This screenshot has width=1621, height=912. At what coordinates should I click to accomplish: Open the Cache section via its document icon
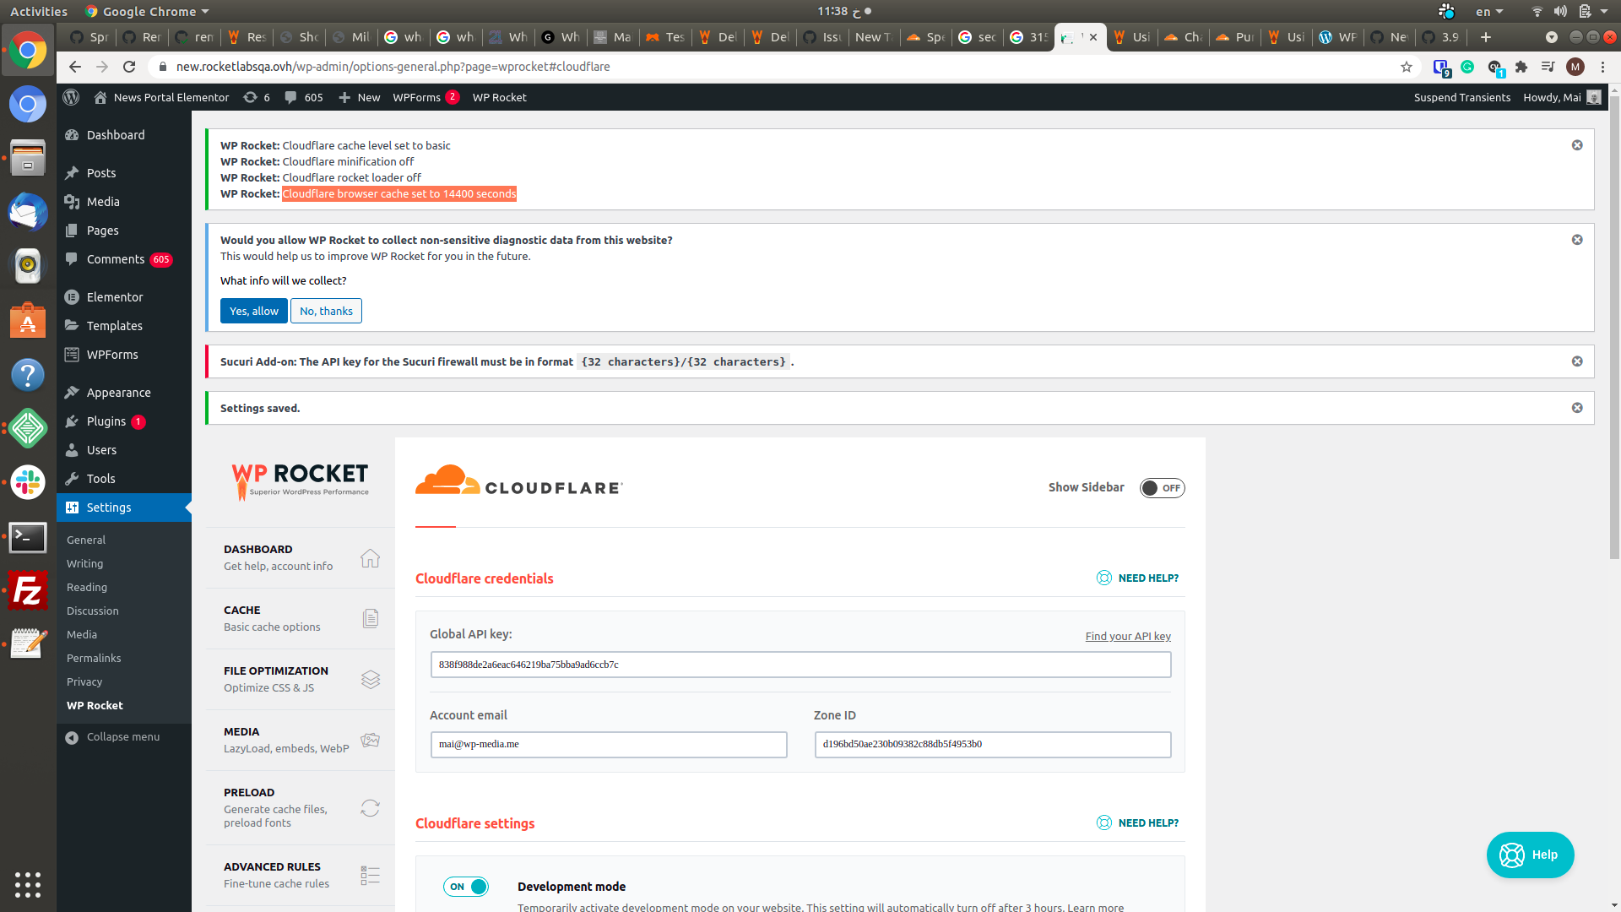pyautogui.click(x=370, y=618)
